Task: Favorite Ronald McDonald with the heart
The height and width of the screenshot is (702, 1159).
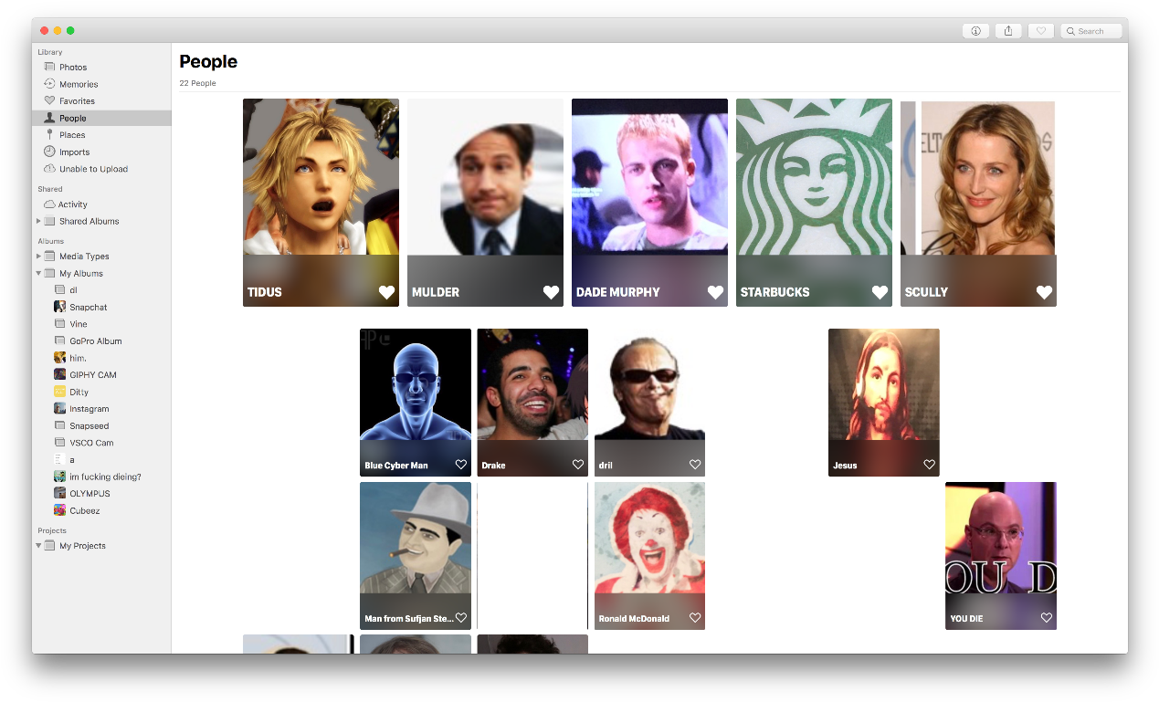Action: pyautogui.click(x=695, y=618)
